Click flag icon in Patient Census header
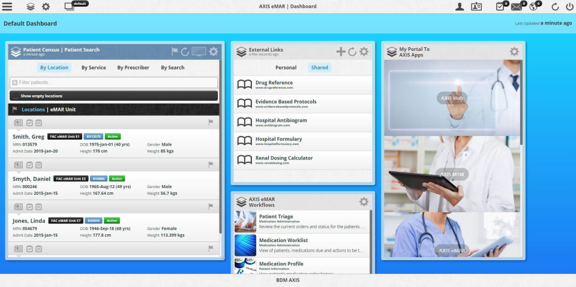The image size is (576, 287). pos(175,52)
